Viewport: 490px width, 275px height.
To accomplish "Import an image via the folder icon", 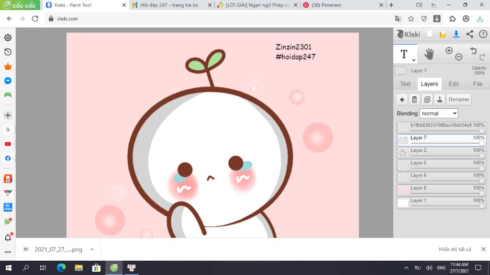I will coord(443,34).
